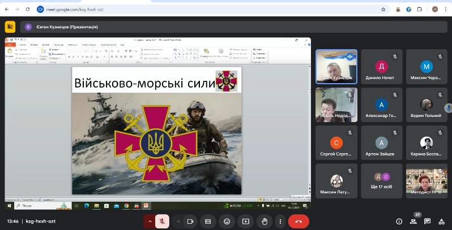
Task: Open the Ще 17 осіб tile
Action: pyautogui.click(x=382, y=181)
